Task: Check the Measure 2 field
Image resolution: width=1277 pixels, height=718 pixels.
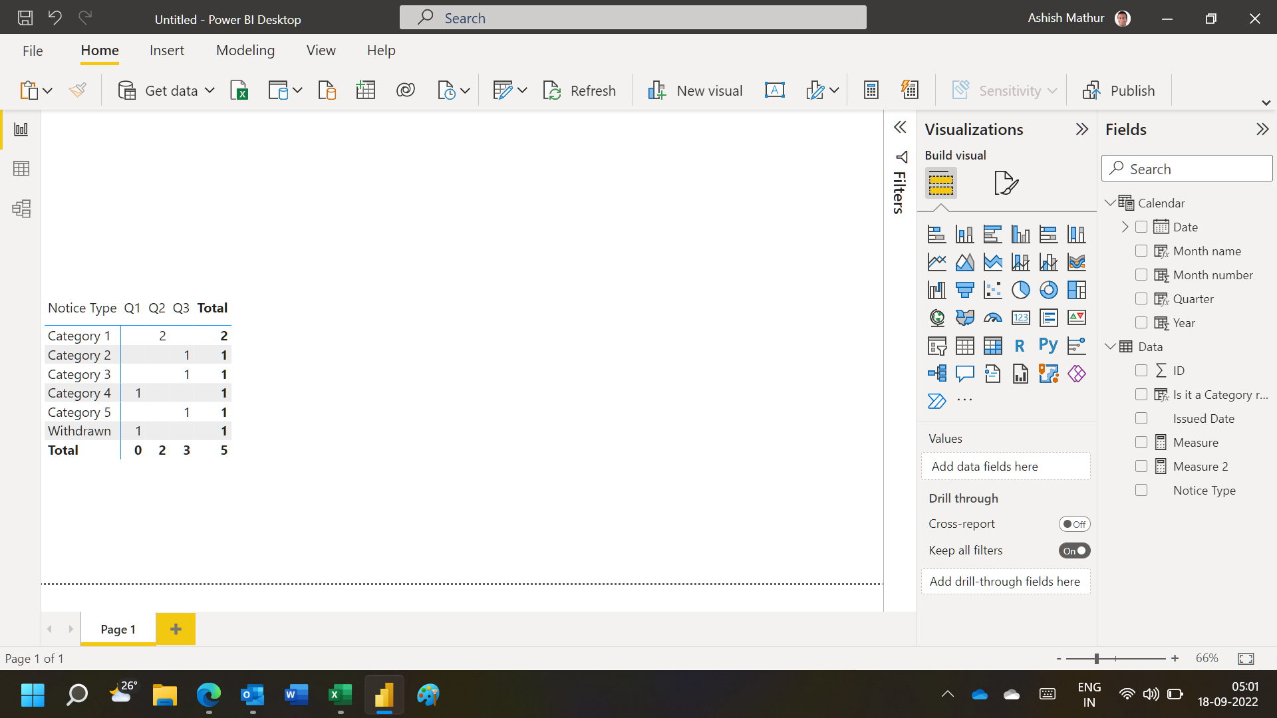Action: point(1141,466)
